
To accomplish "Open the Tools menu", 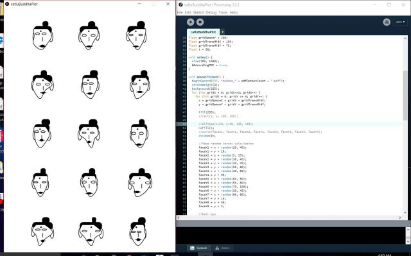I will [223, 12].
